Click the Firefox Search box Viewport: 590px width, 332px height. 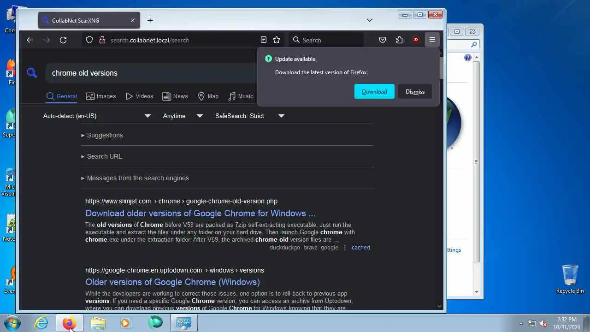coord(326,40)
